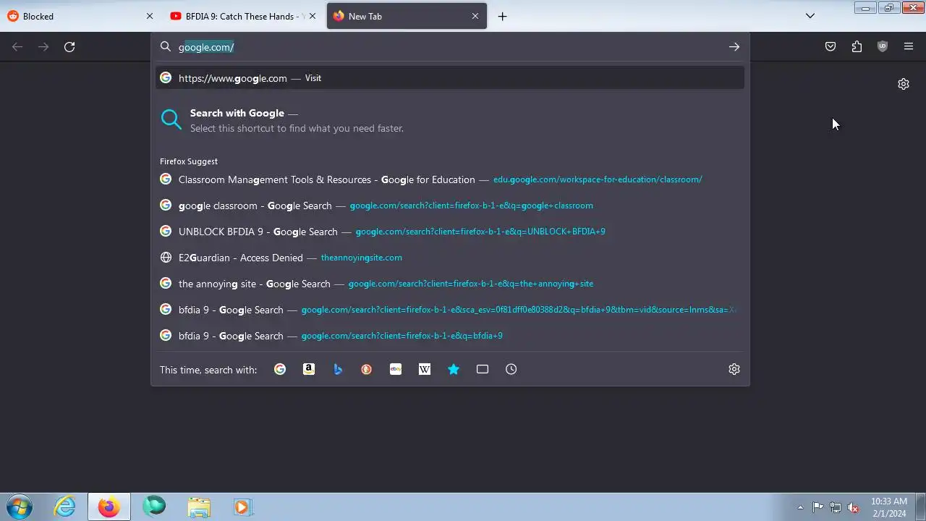Search with Amazon engine icon
Viewport: 926px width, 521px height.
pyautogui.click(x=309, y=369)
